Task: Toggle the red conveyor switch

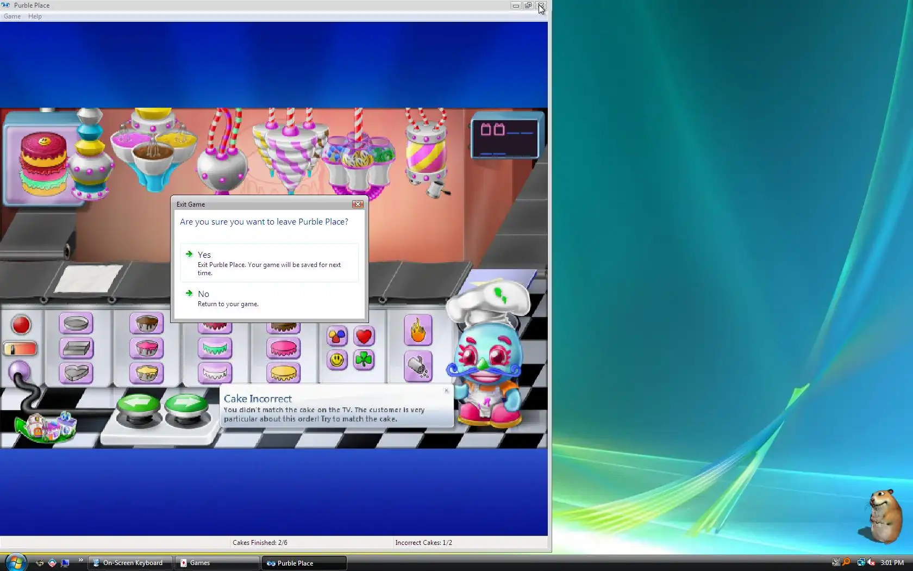Action: tap(20, 349)
